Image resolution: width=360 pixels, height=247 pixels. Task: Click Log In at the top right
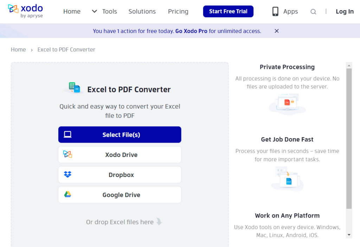coord(345,11)
